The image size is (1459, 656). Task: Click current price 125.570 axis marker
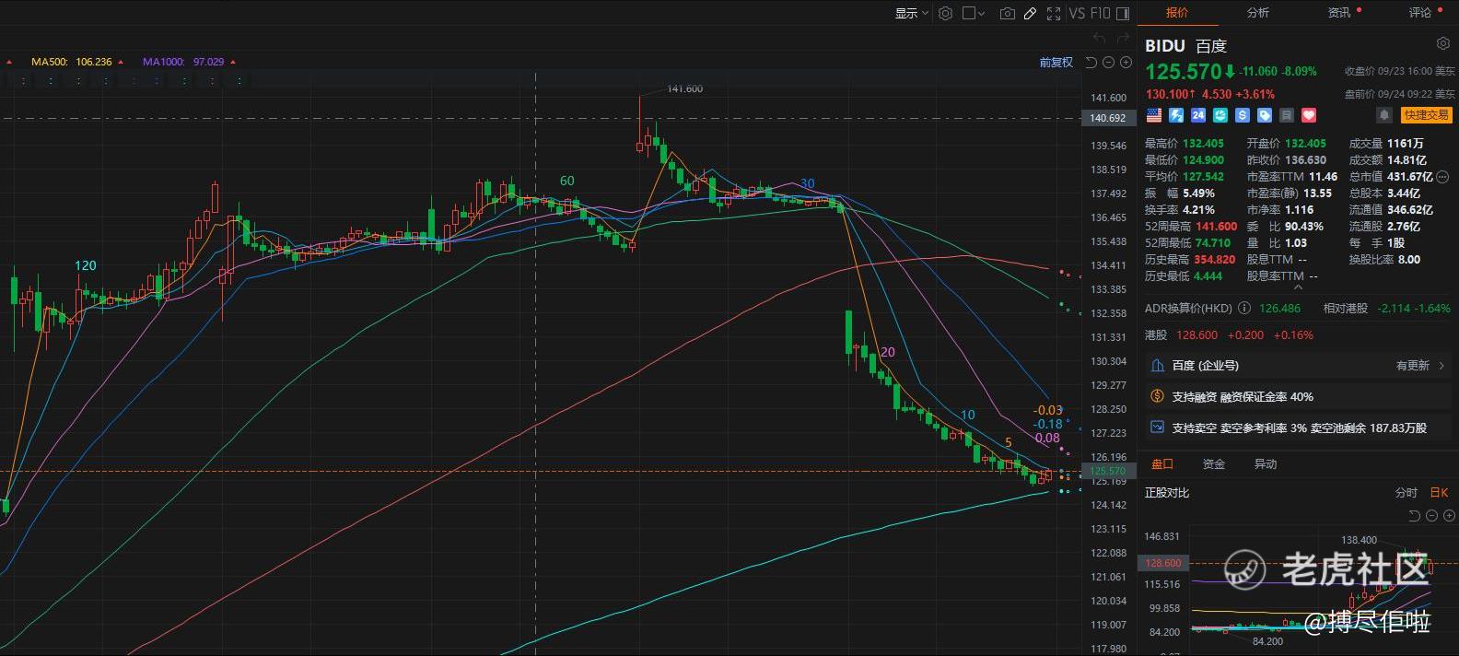click(1107, 471)
